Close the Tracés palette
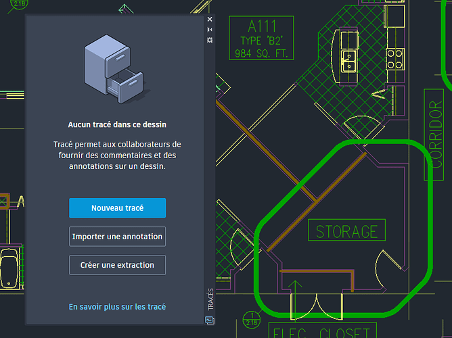The image size is (452, 338). pyautogui.click(x=210, y=20)
